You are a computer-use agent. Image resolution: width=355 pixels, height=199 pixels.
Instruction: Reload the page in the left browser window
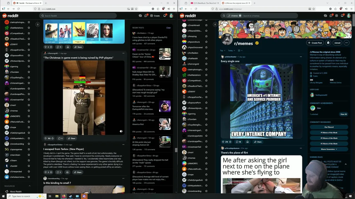click(18, 9)
